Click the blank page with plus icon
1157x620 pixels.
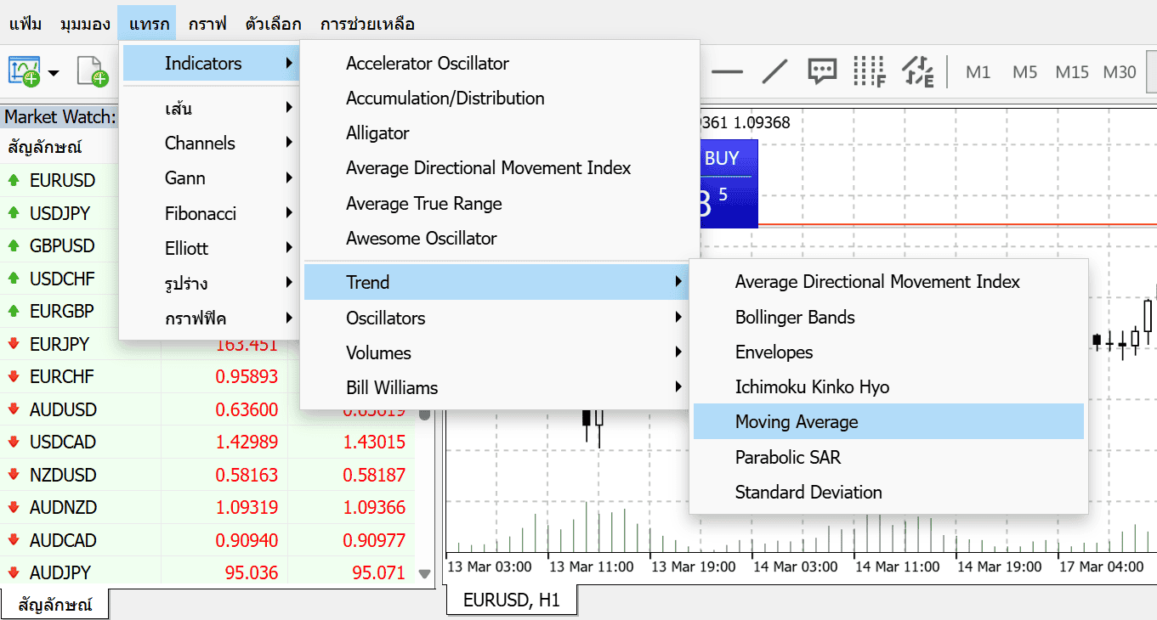(92, 71)
